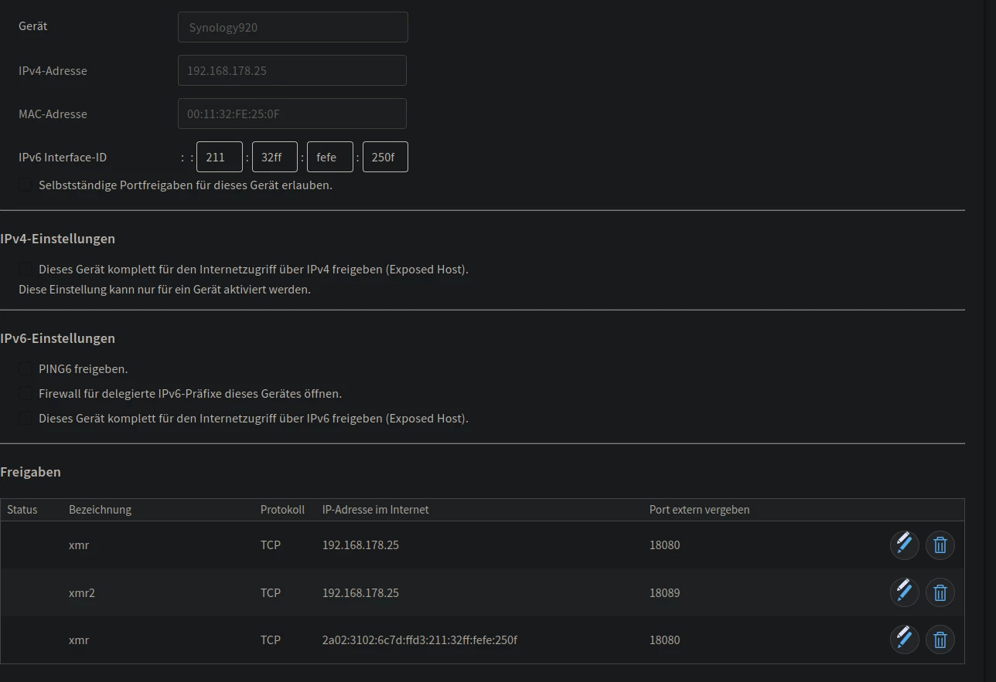Click the MAC-Adresse label
The width and height of the screenshot is (996, 682).
click(x=53, y=114)
